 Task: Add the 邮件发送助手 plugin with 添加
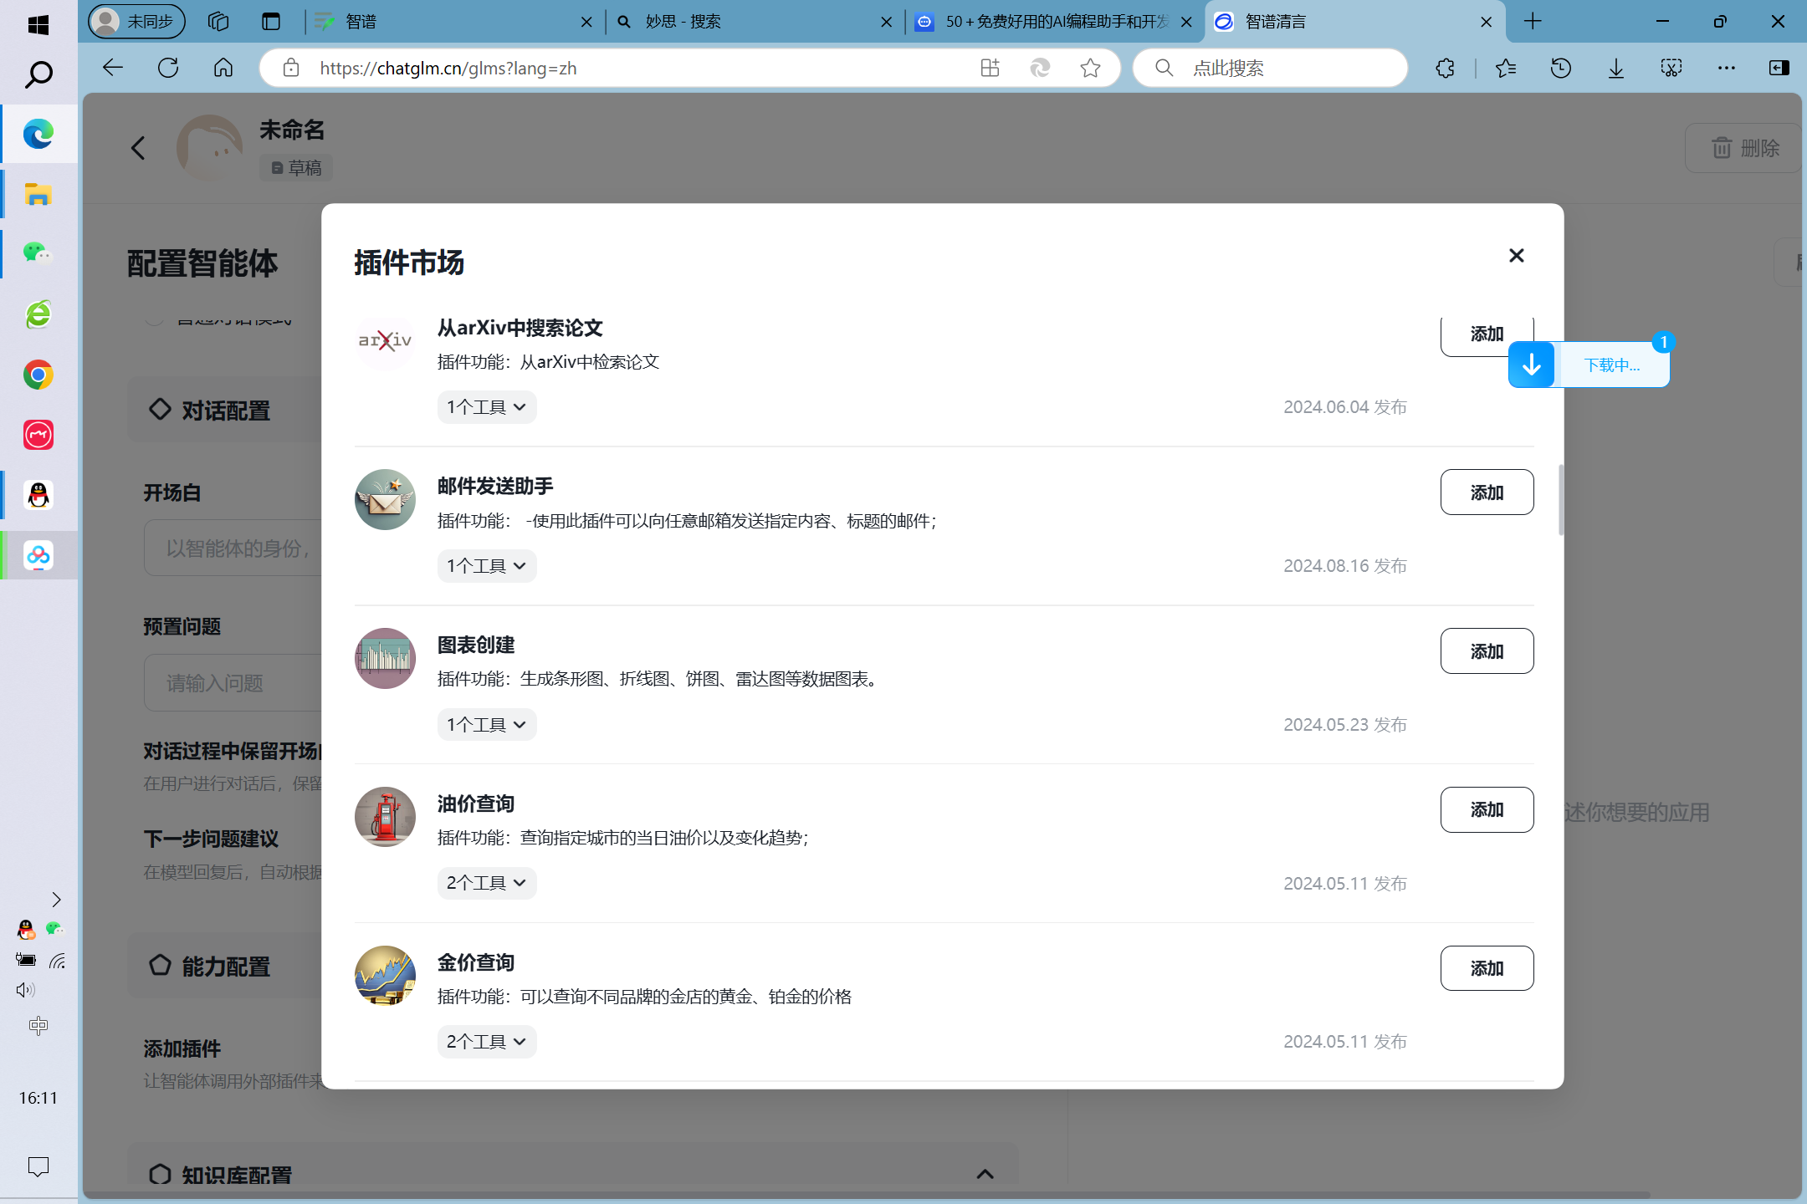1487,492
